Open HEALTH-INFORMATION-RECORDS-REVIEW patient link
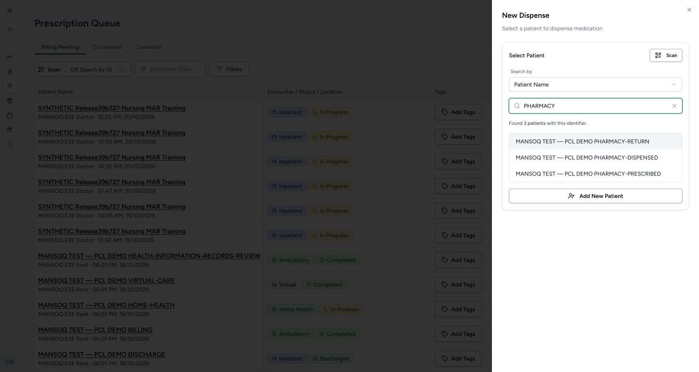699x372 pixels. coord(149,256)
